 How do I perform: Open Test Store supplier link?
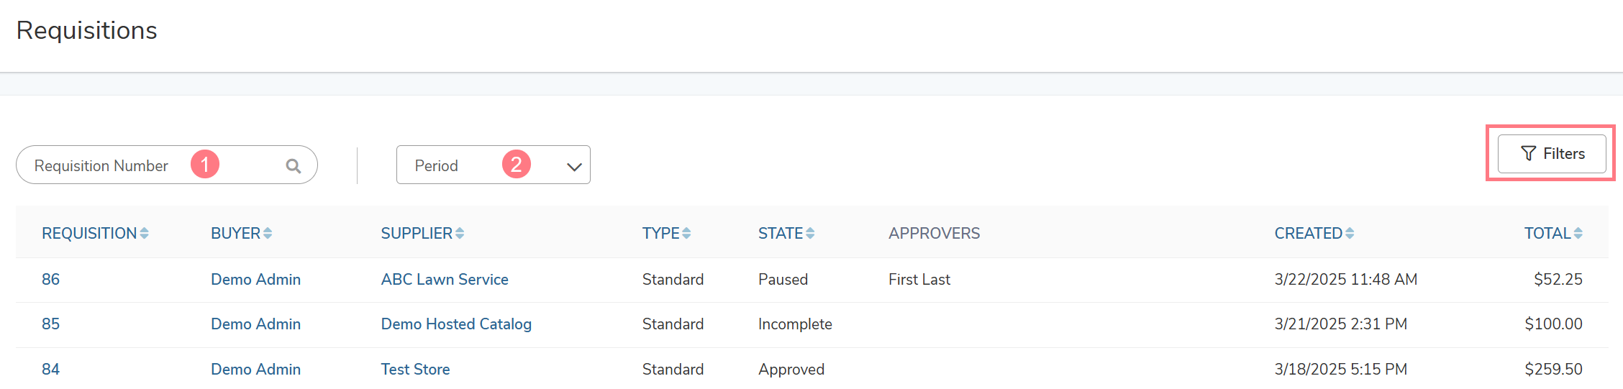(x=415, y=370)
